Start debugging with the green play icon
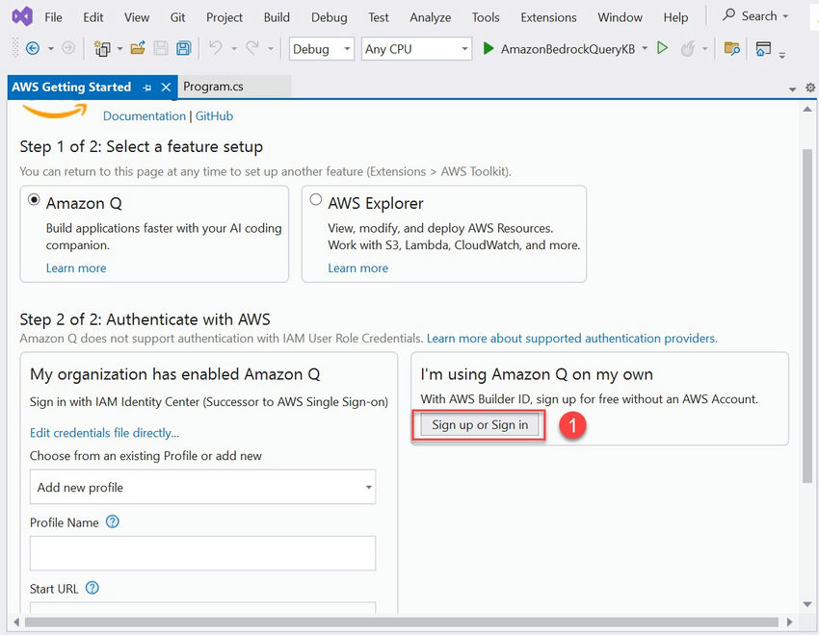 click(489, 49)
